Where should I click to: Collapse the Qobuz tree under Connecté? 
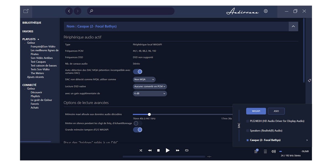pos(25,89)
